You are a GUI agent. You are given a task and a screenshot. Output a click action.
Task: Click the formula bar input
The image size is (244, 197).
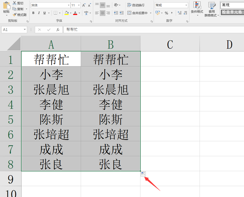click(x=154, y=29)
